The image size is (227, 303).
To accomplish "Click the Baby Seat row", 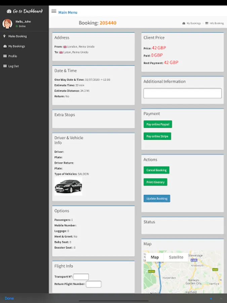I will coord(63,242).
